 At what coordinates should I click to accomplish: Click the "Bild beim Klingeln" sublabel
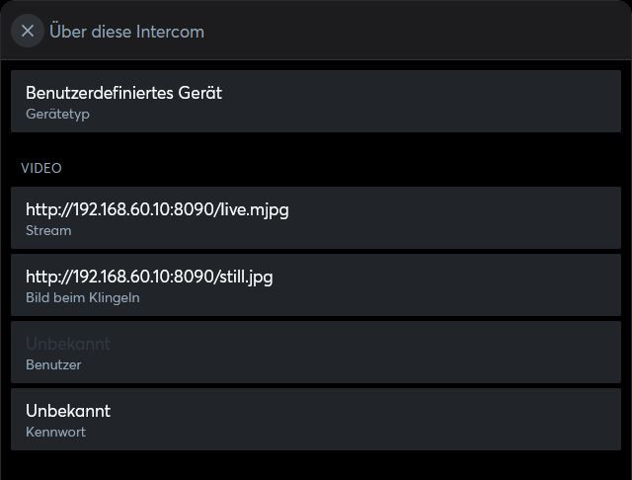click(x=83, y=298)
